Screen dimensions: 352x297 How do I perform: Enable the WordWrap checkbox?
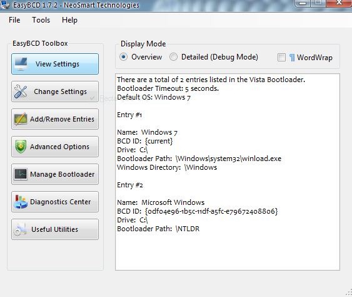[281, 58]
